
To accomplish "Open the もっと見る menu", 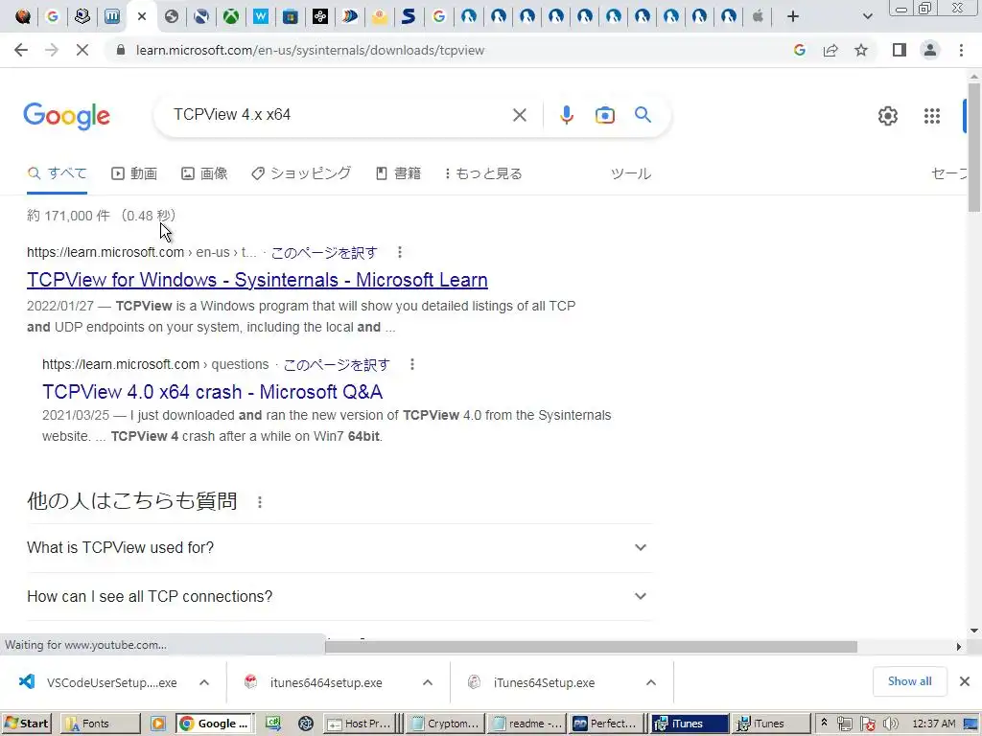I will 483,173.
